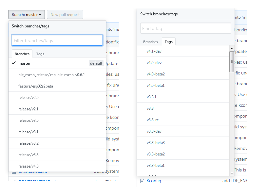Select tag v3.3

click(x=183, y=108)
